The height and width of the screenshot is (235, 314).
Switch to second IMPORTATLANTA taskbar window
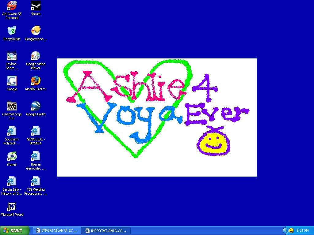click(106, 230)
